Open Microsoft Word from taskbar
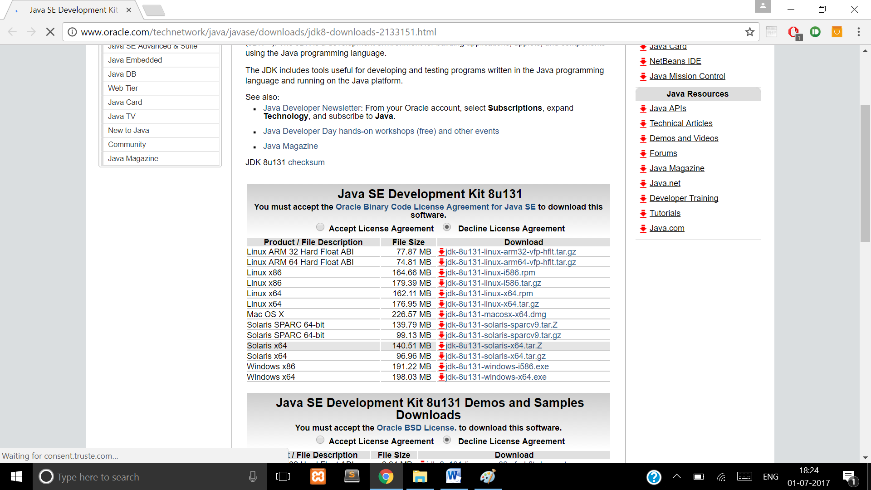 (454, 476)
